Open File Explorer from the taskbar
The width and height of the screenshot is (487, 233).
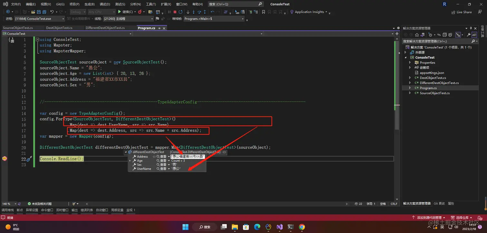234,227
